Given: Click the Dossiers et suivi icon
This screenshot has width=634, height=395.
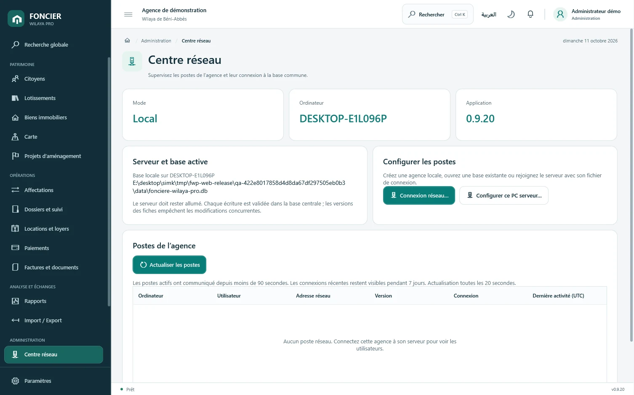Looking at the screenshot, I should 15,209.
